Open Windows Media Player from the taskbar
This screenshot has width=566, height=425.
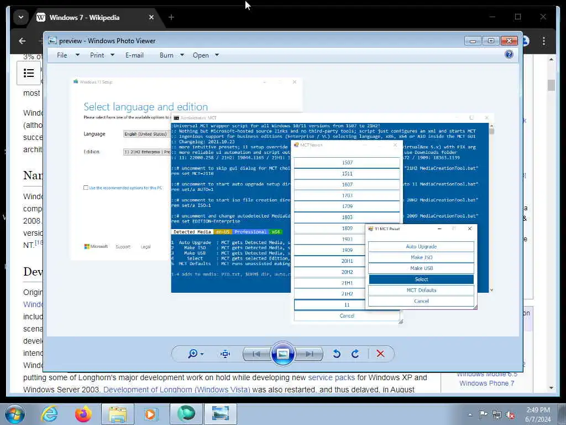151,414
